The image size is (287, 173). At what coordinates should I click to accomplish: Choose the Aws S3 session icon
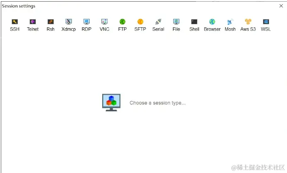pyautogui.click(x=248, y=22)
